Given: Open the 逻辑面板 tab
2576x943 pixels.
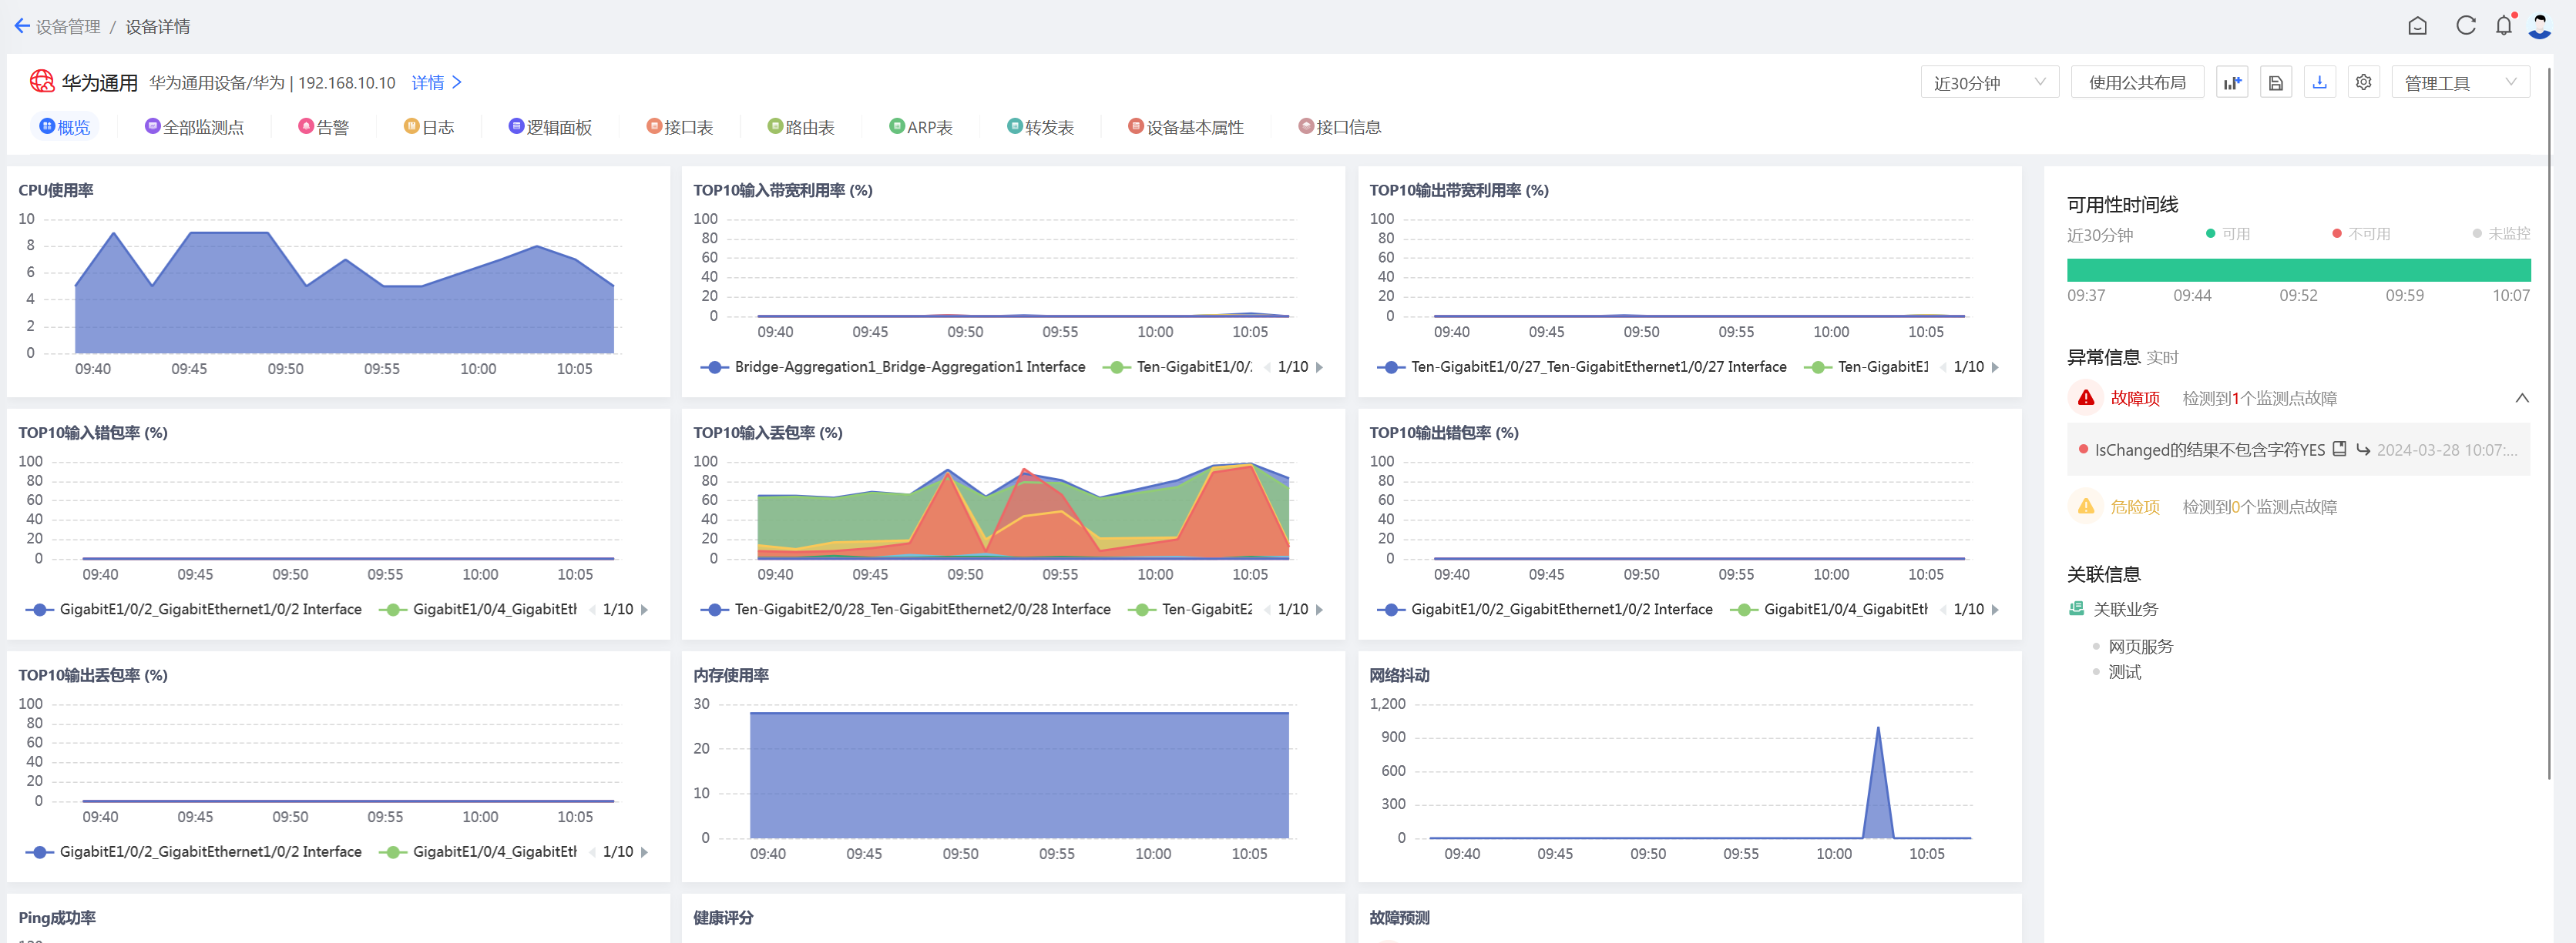Looking at the screenshot, I should click(550, 127).
